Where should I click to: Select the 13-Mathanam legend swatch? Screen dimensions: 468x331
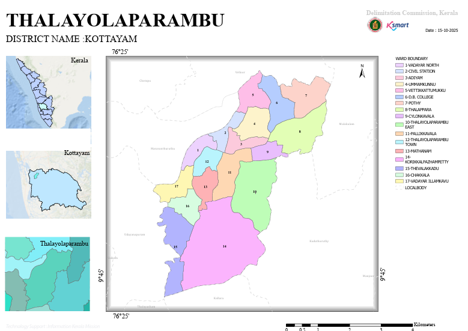(400, 151)
